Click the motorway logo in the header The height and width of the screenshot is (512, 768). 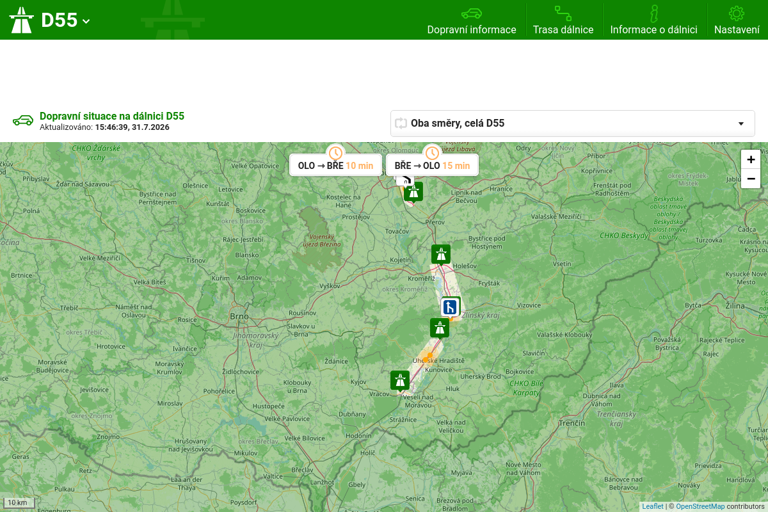click(21, 20)
